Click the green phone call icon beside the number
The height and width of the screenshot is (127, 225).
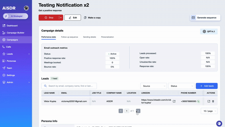coord(198,101)
